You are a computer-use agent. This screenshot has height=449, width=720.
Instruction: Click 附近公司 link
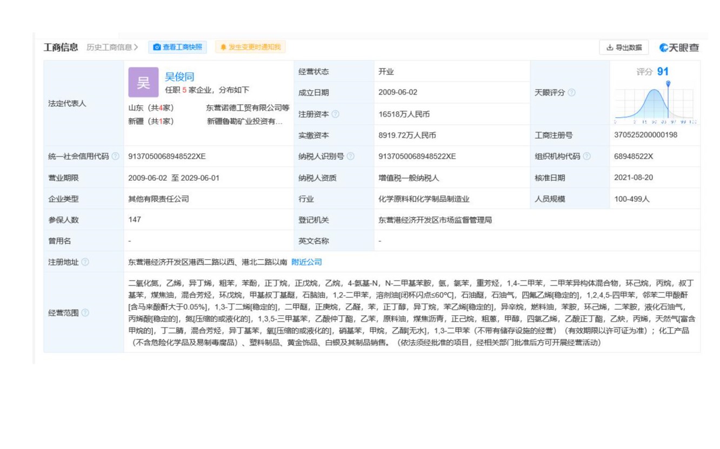[306, 262]
